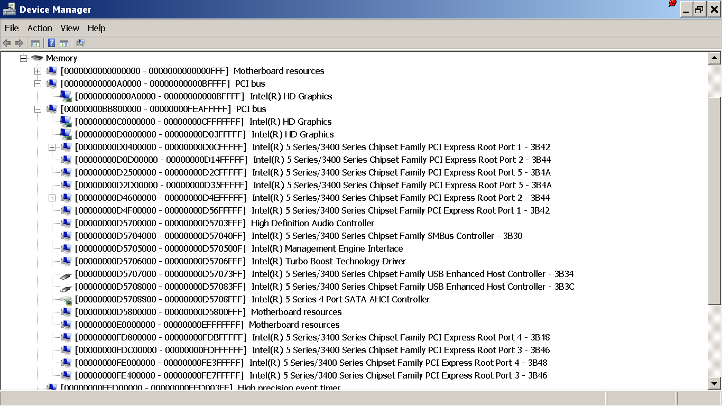
Task: Go back using the toolbar Back arrow
Action: 7,43
